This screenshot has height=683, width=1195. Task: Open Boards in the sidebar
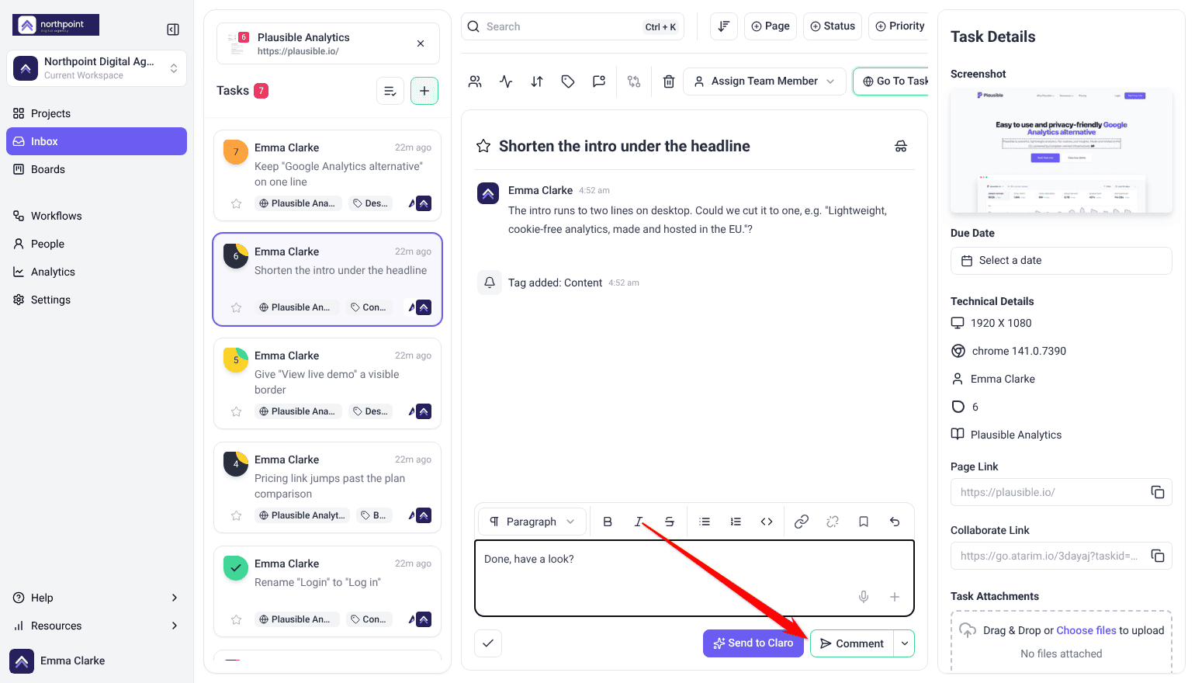click(96, 169)
